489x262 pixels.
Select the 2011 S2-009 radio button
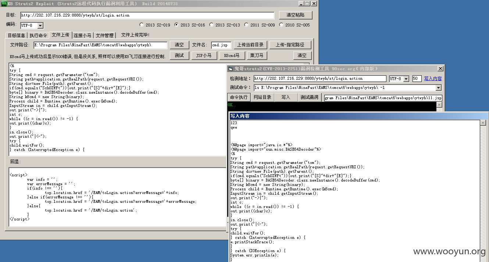pos(246,25)
